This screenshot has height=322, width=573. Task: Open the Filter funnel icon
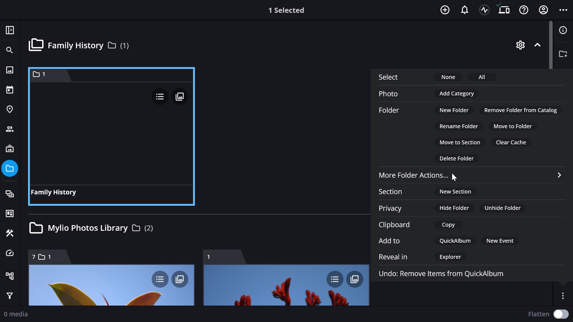point(10,296)
